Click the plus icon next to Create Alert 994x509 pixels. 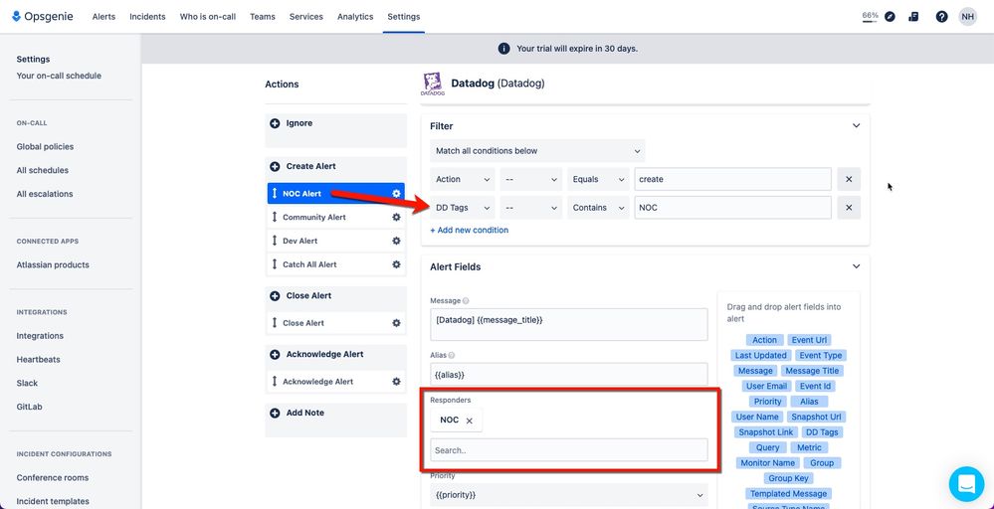[275, 166]
